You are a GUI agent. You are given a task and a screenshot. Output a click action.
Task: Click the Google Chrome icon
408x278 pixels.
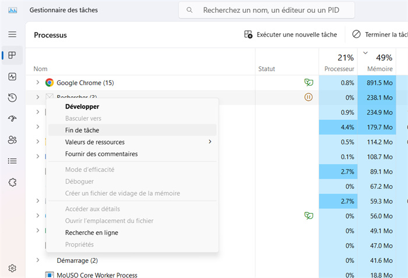pyautogui.click(x=50, y=83)
